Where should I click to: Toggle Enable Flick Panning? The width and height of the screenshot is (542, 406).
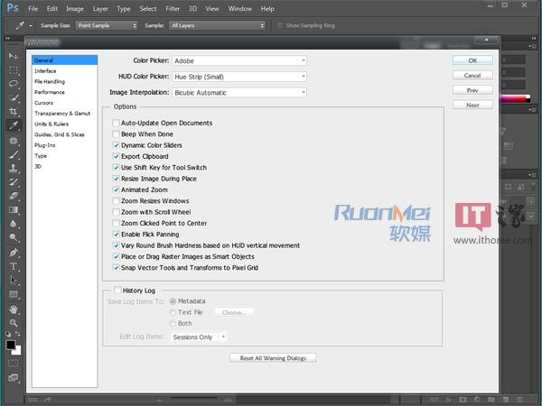coord(117,234)
